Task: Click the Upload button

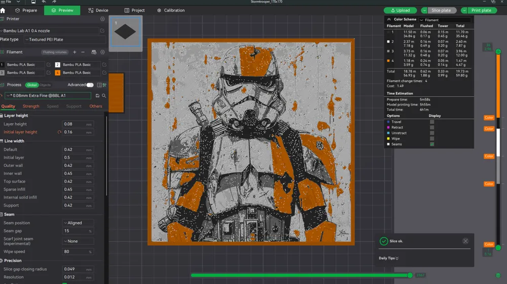Action: pos(401,10)
